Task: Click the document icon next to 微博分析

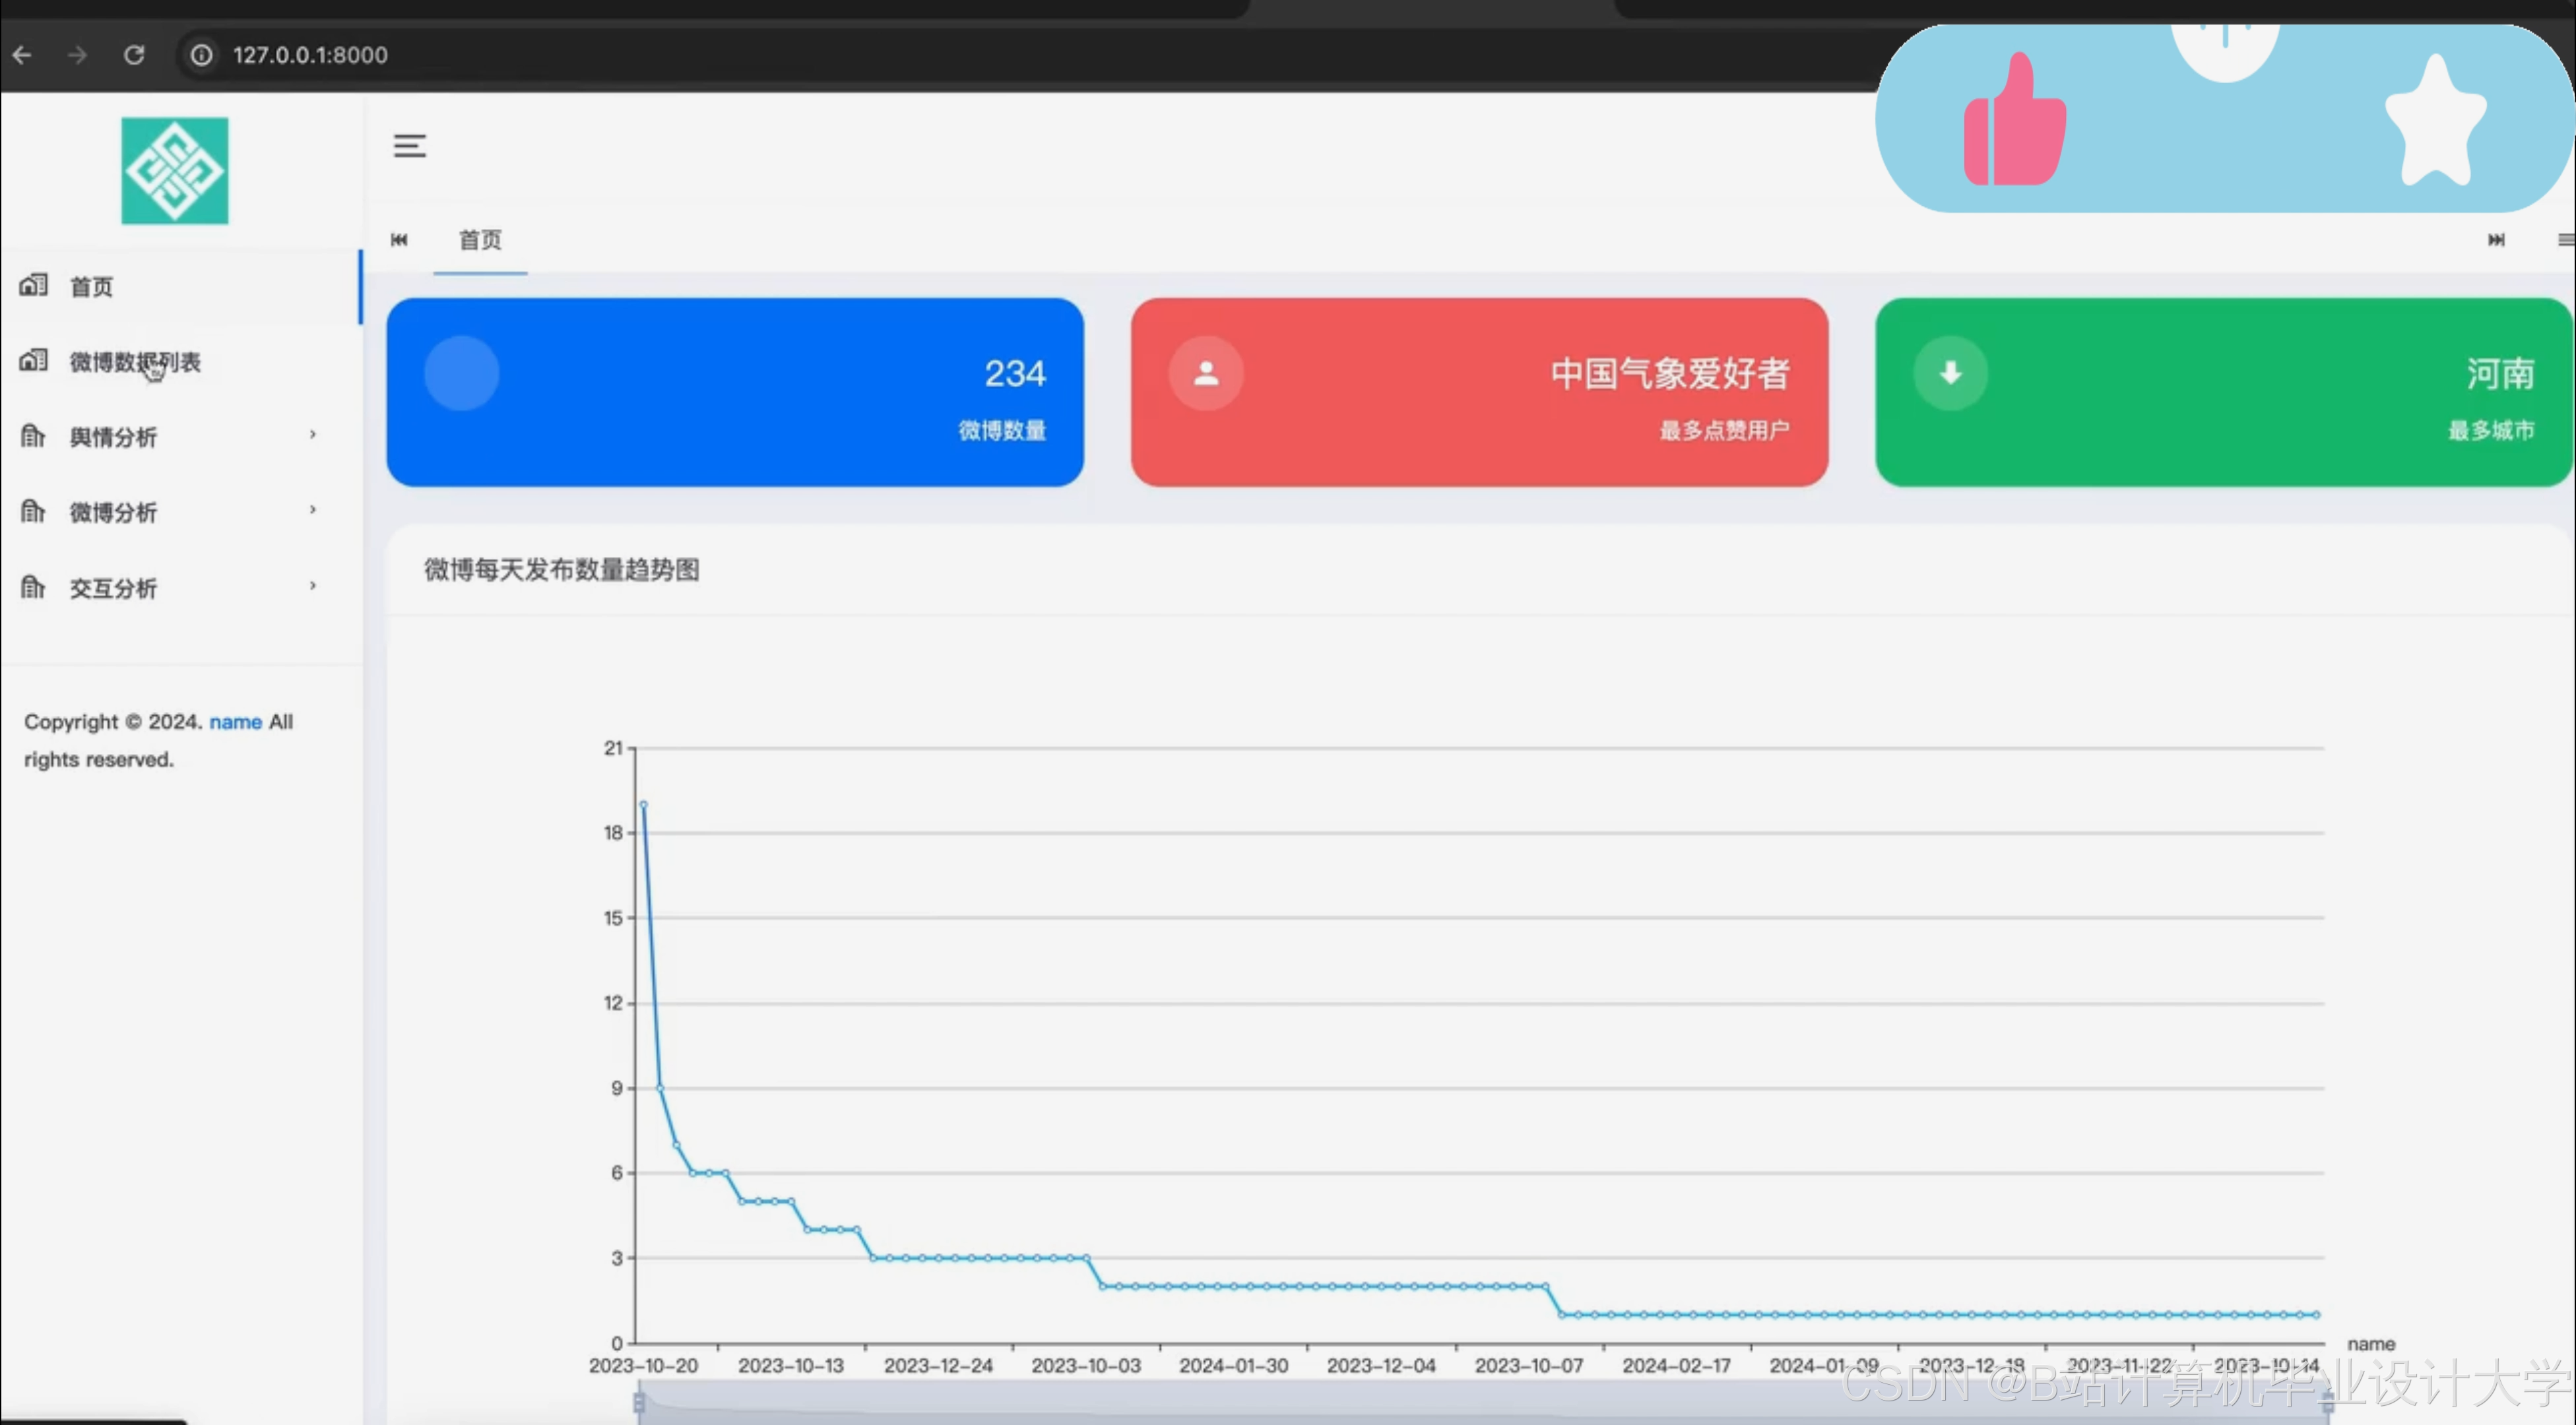Action: tap(33, 512)
